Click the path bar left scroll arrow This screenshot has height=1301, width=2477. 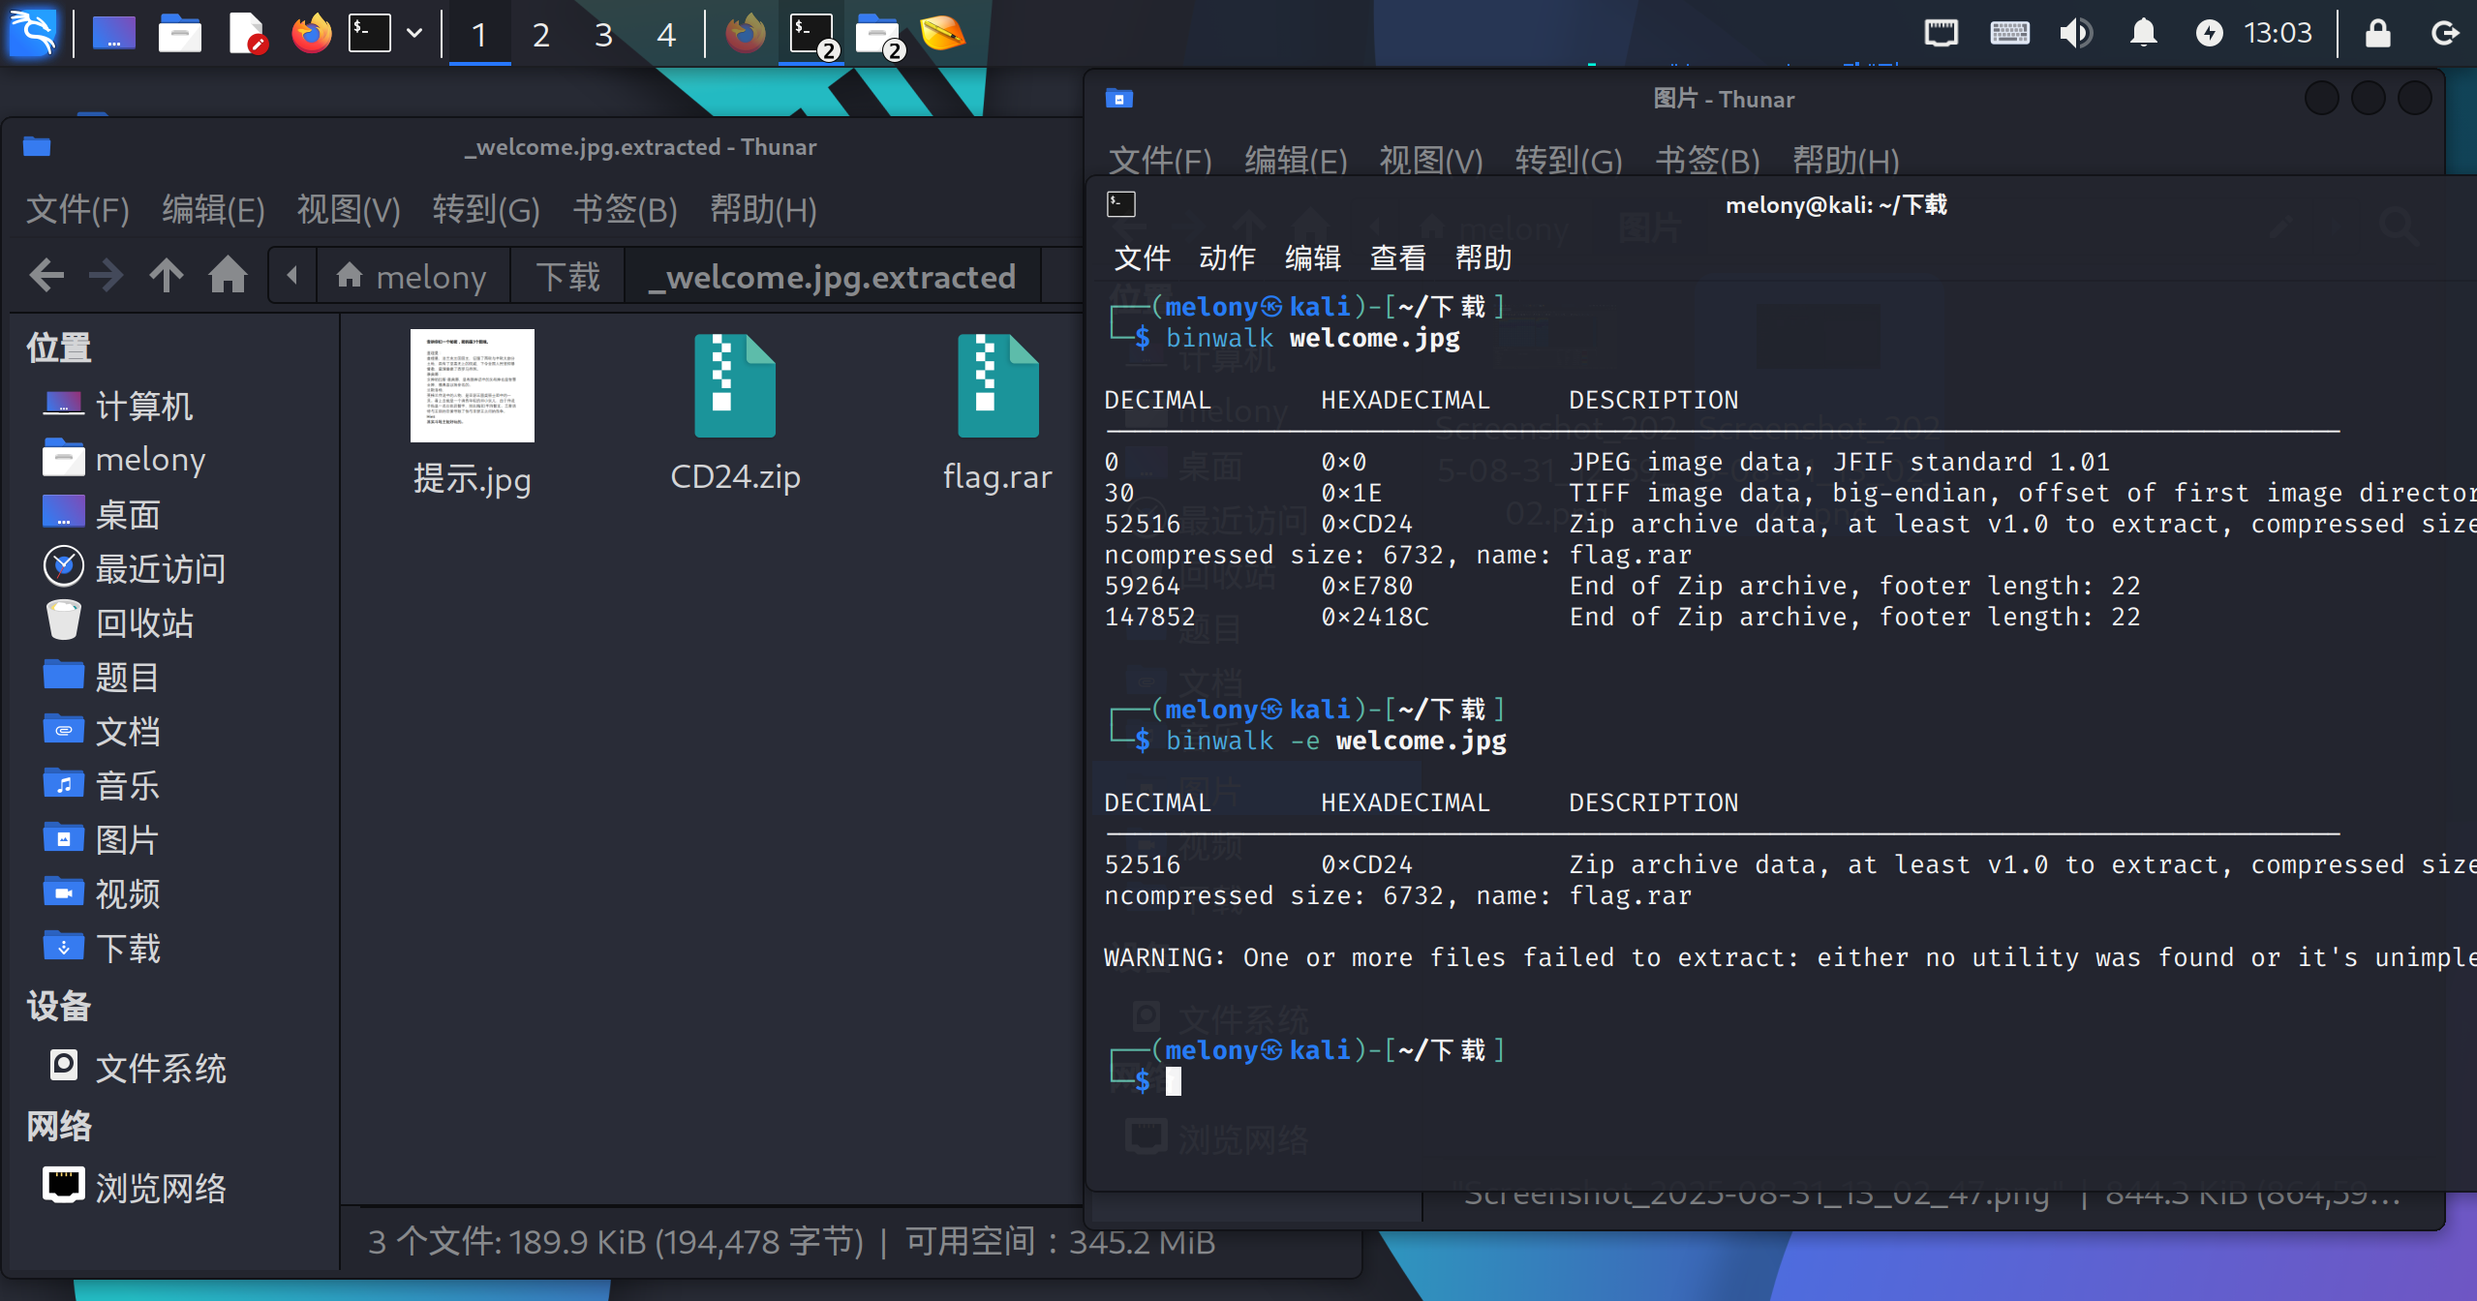tap(291, 277)
